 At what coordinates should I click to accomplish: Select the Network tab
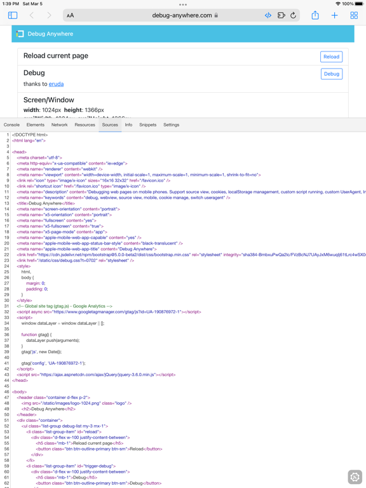point(60,125)
